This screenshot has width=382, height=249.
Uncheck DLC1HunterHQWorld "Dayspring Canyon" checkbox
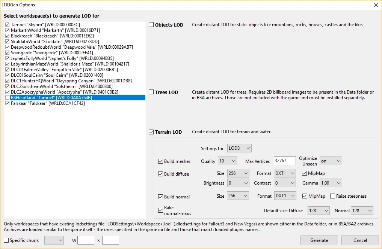coord(7,81)
